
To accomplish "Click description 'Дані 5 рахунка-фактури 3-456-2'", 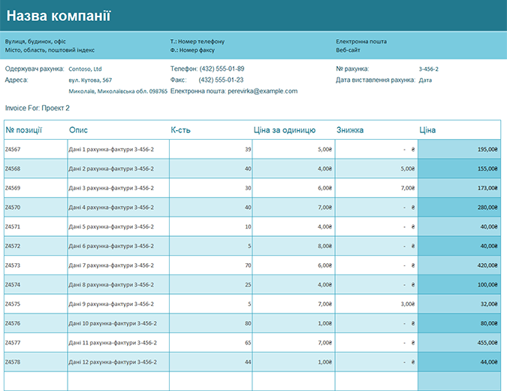I will coord(111,226).
